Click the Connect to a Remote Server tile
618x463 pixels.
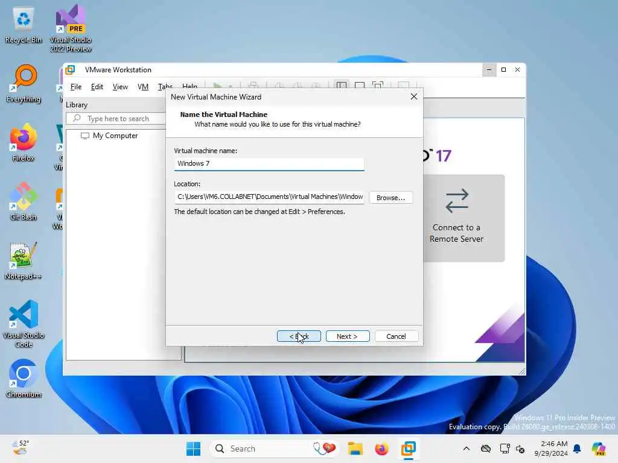pos(463,218)
